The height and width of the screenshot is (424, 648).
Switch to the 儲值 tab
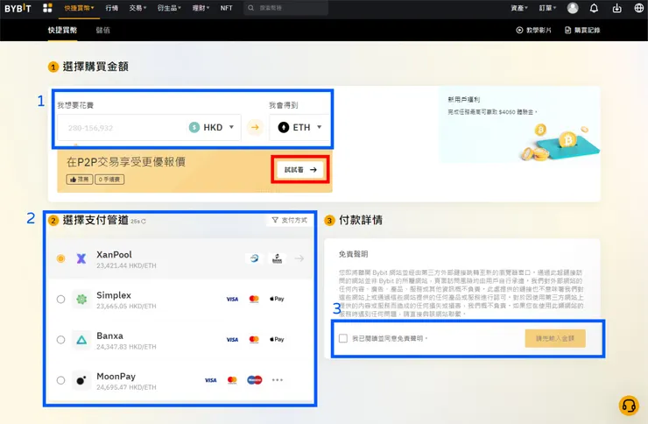(103, 30)
